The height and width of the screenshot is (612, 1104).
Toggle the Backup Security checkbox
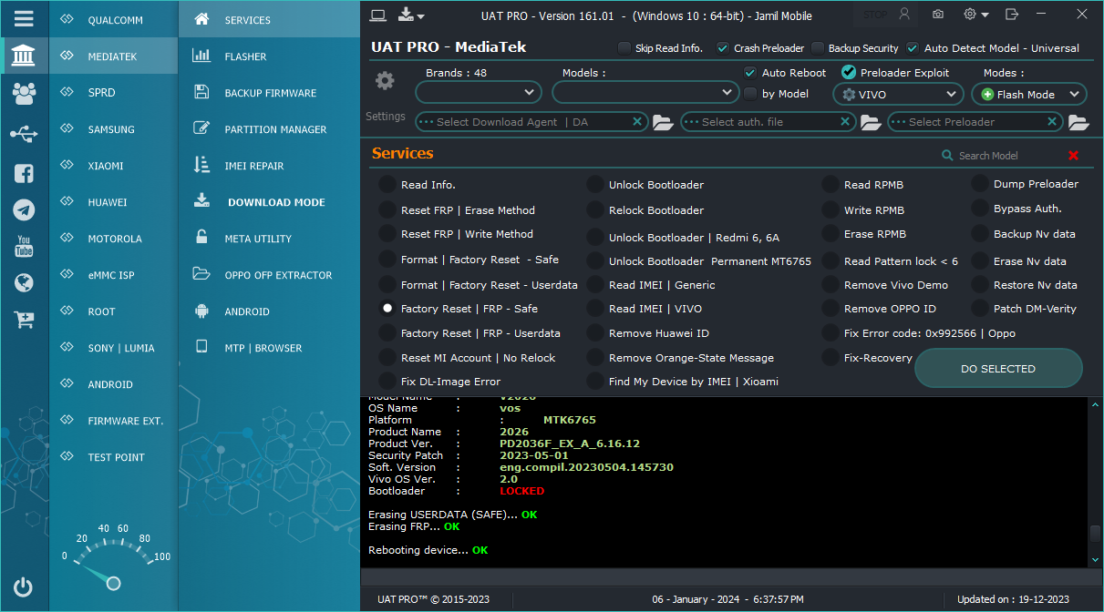pos(819,48)
